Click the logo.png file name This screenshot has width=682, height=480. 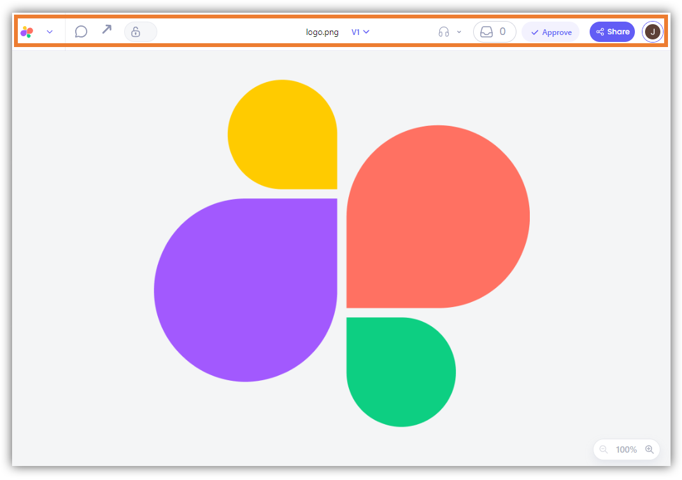point(322,32)
